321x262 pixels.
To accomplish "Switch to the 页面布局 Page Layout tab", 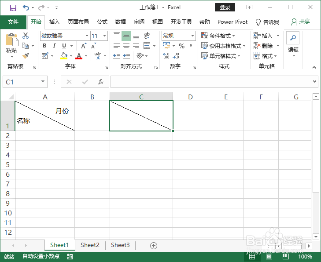I will [78, 22].
